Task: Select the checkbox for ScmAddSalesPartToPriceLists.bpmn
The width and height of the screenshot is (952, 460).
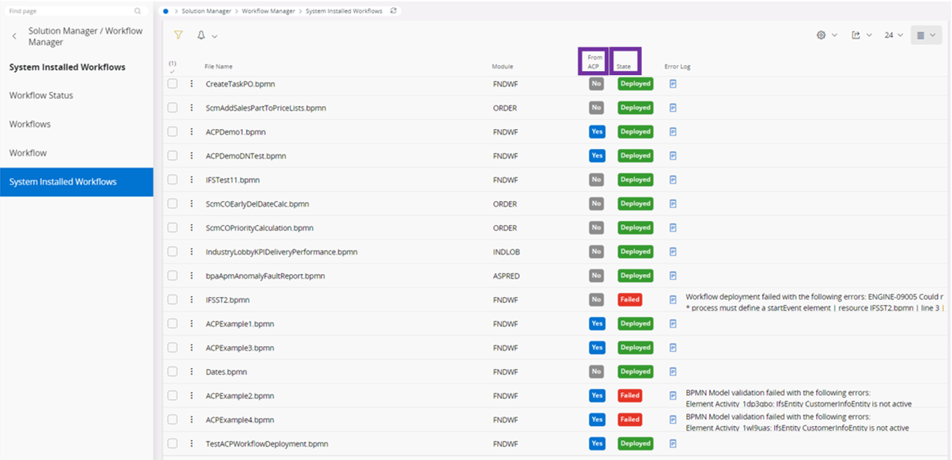Action: (172, 108)
